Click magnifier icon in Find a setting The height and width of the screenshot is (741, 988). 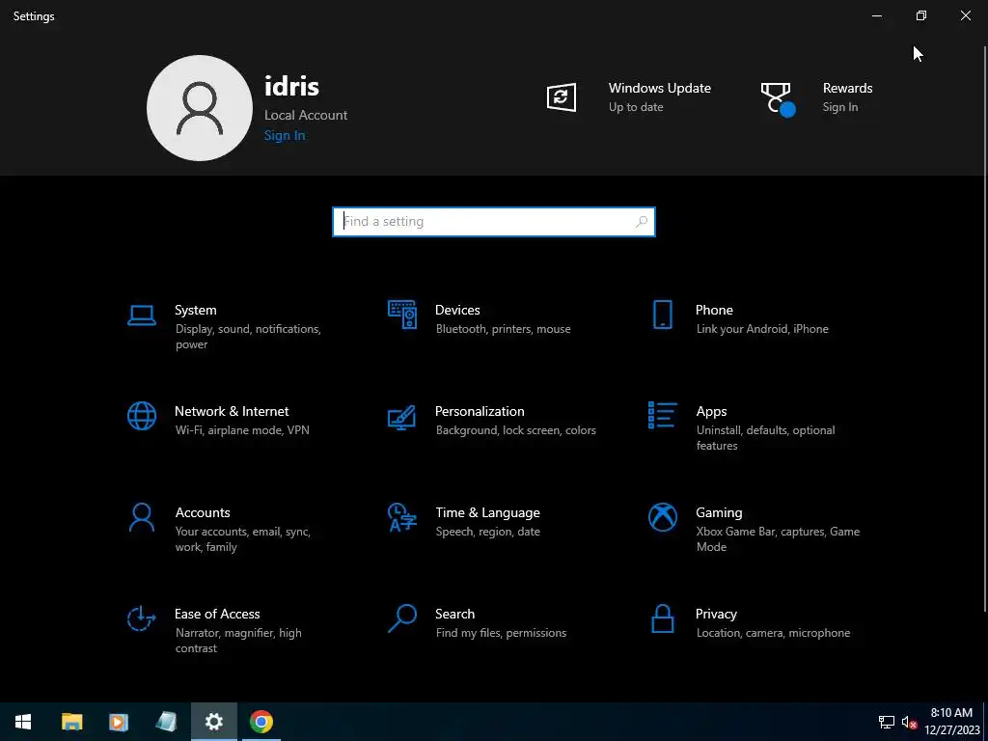pos(642,222)
